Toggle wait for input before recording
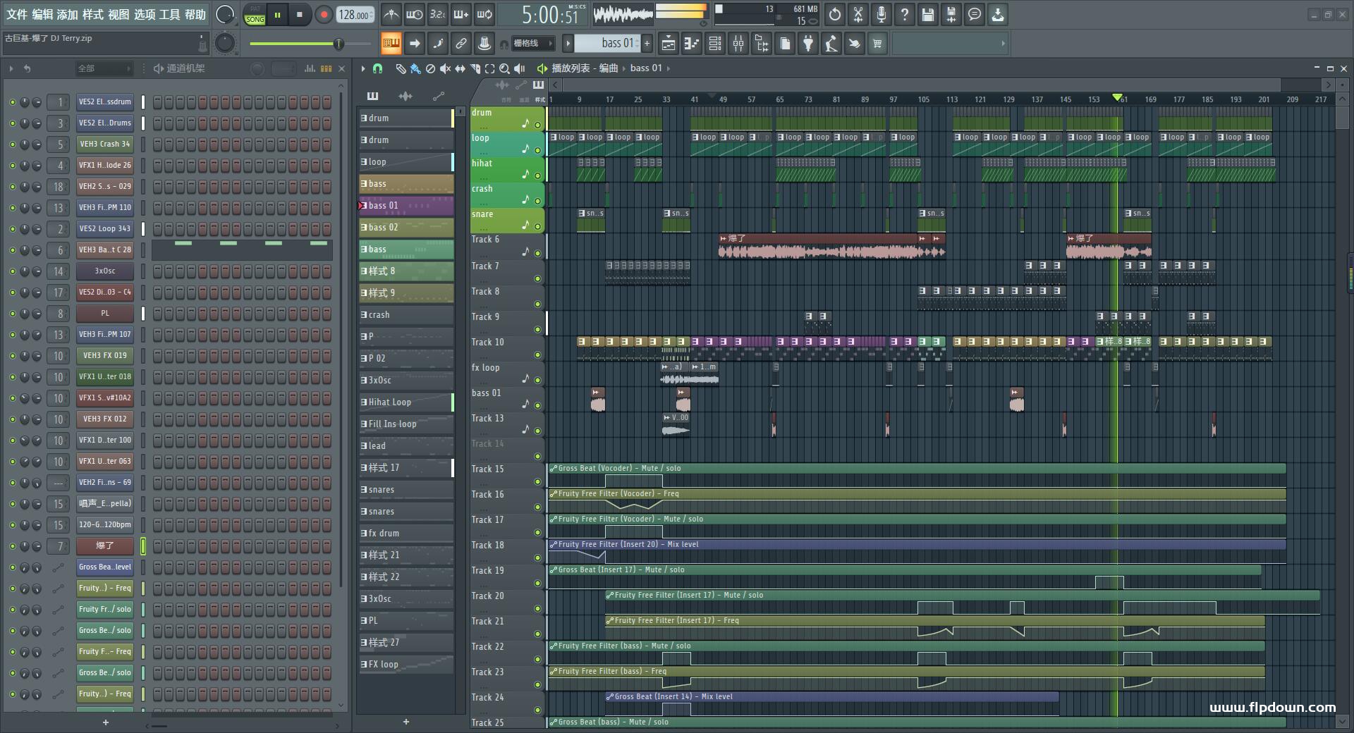Image resolution: width=1354 pixels, height=733 pixels. tap(415, 14)
